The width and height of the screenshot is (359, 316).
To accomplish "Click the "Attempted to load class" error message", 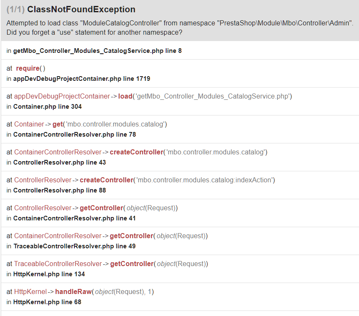I will click(x=180, y=27).
